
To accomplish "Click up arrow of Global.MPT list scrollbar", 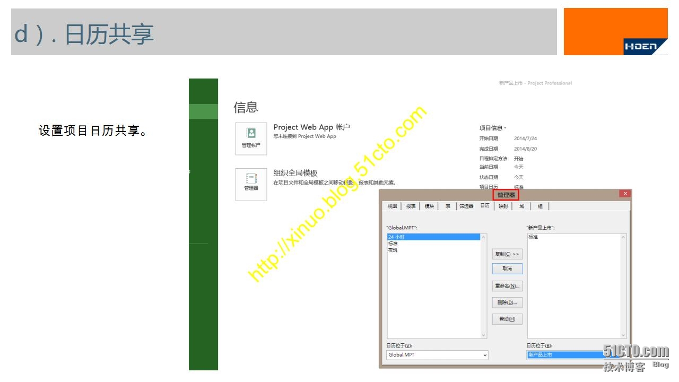I will coord(483,237).
